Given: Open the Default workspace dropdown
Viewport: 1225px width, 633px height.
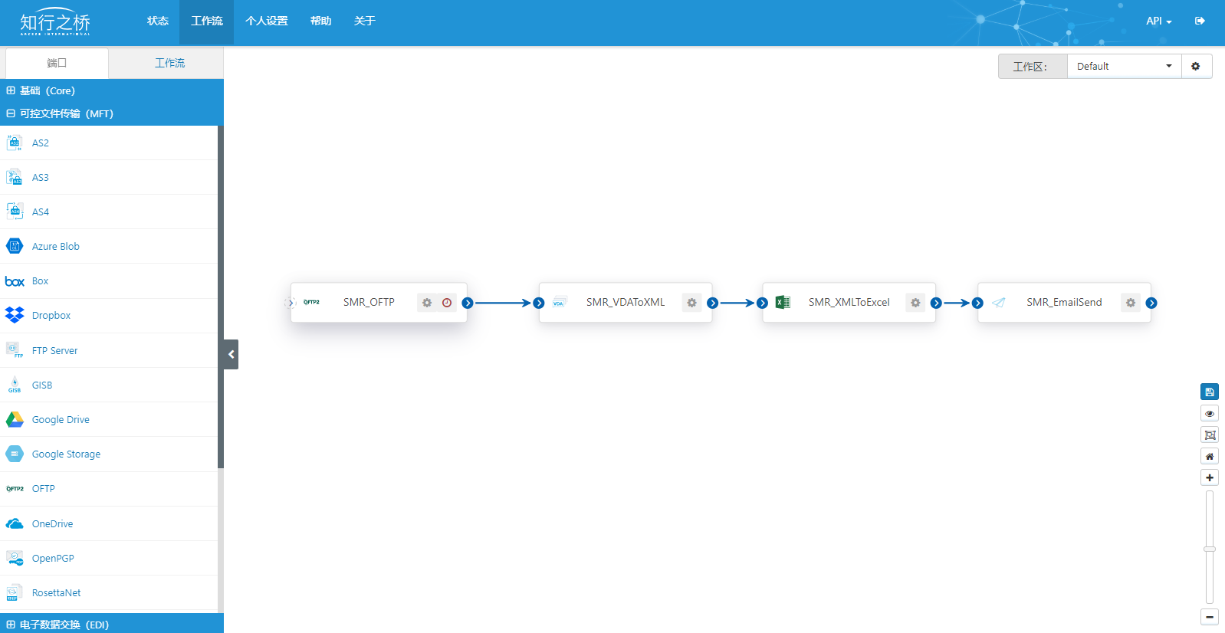Looking at the screenshot, I should [1124, 66].
